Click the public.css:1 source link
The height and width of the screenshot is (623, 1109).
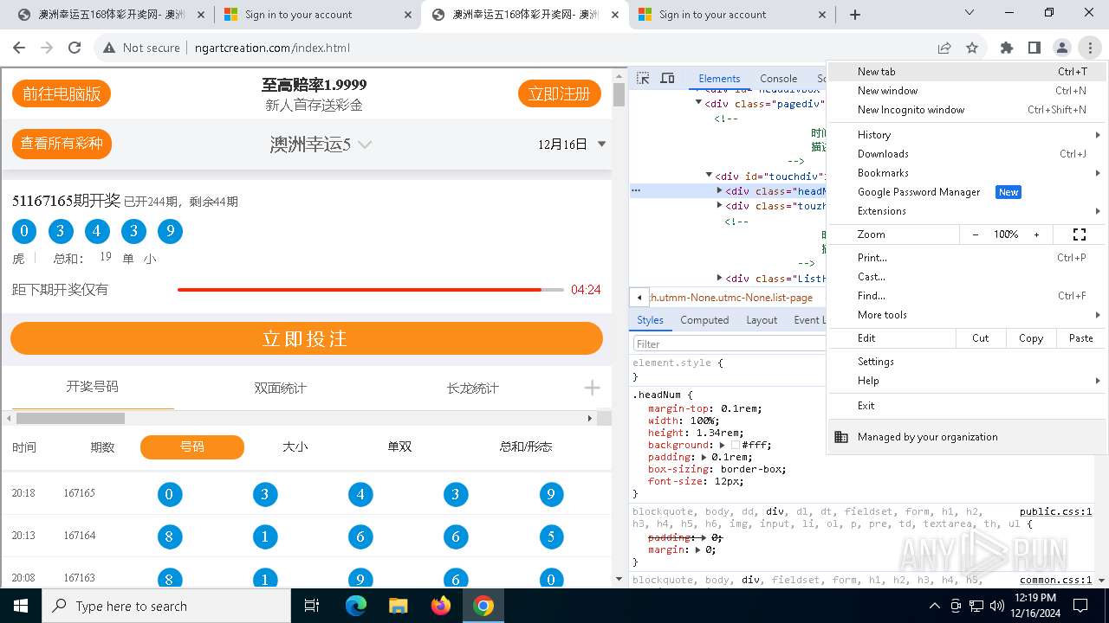[x=1055, y=511]
